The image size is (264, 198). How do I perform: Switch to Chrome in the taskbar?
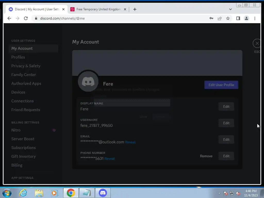click(x=71, y=193)
